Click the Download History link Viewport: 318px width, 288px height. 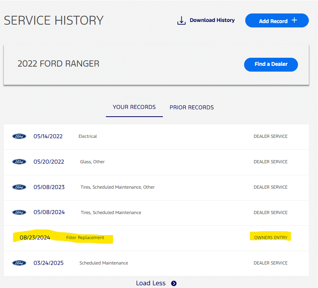pyautogui.click(x=212, y=20)
